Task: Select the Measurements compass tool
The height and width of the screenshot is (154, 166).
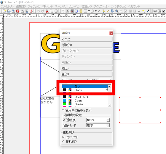Action: (x=139, y=11)
